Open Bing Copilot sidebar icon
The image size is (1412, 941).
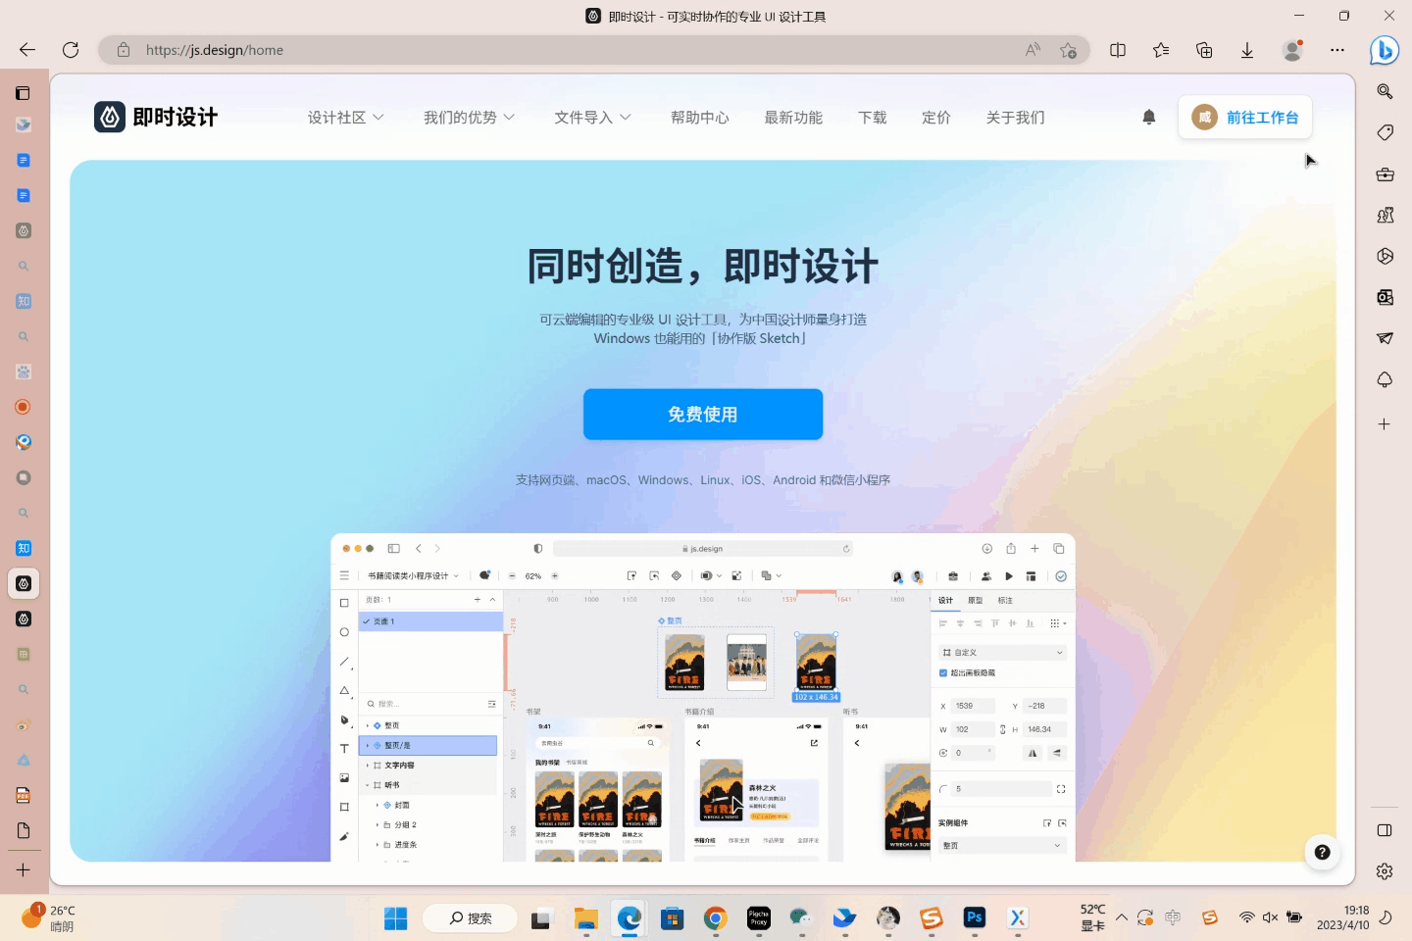(1384, 50)
